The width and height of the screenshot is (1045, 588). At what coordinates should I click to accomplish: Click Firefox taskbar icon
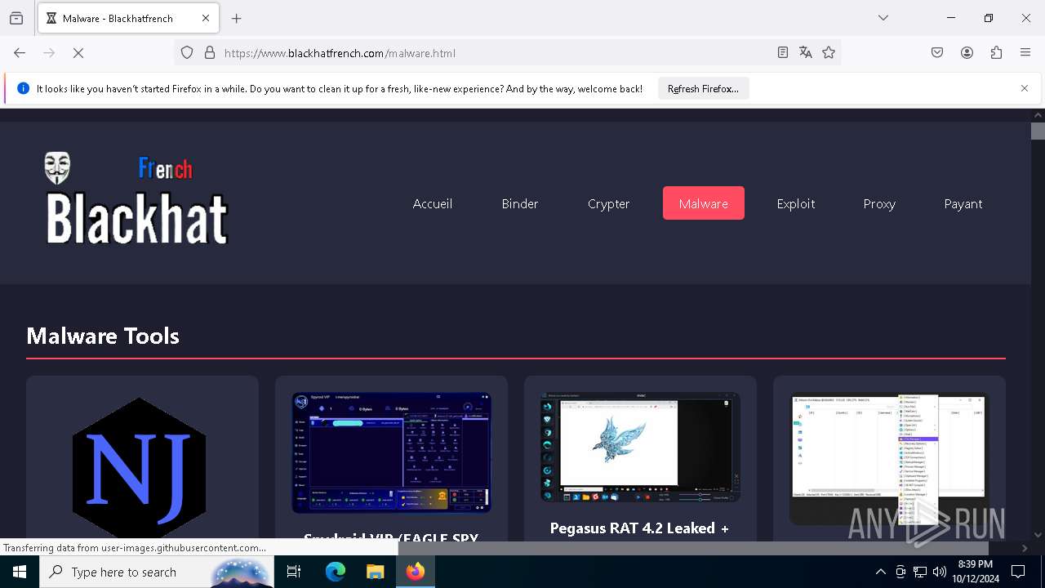coord(416,572)
